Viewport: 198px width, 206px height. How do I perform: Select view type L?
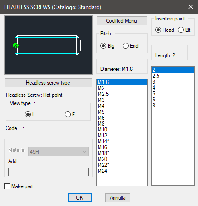click(x=30, y=115)
